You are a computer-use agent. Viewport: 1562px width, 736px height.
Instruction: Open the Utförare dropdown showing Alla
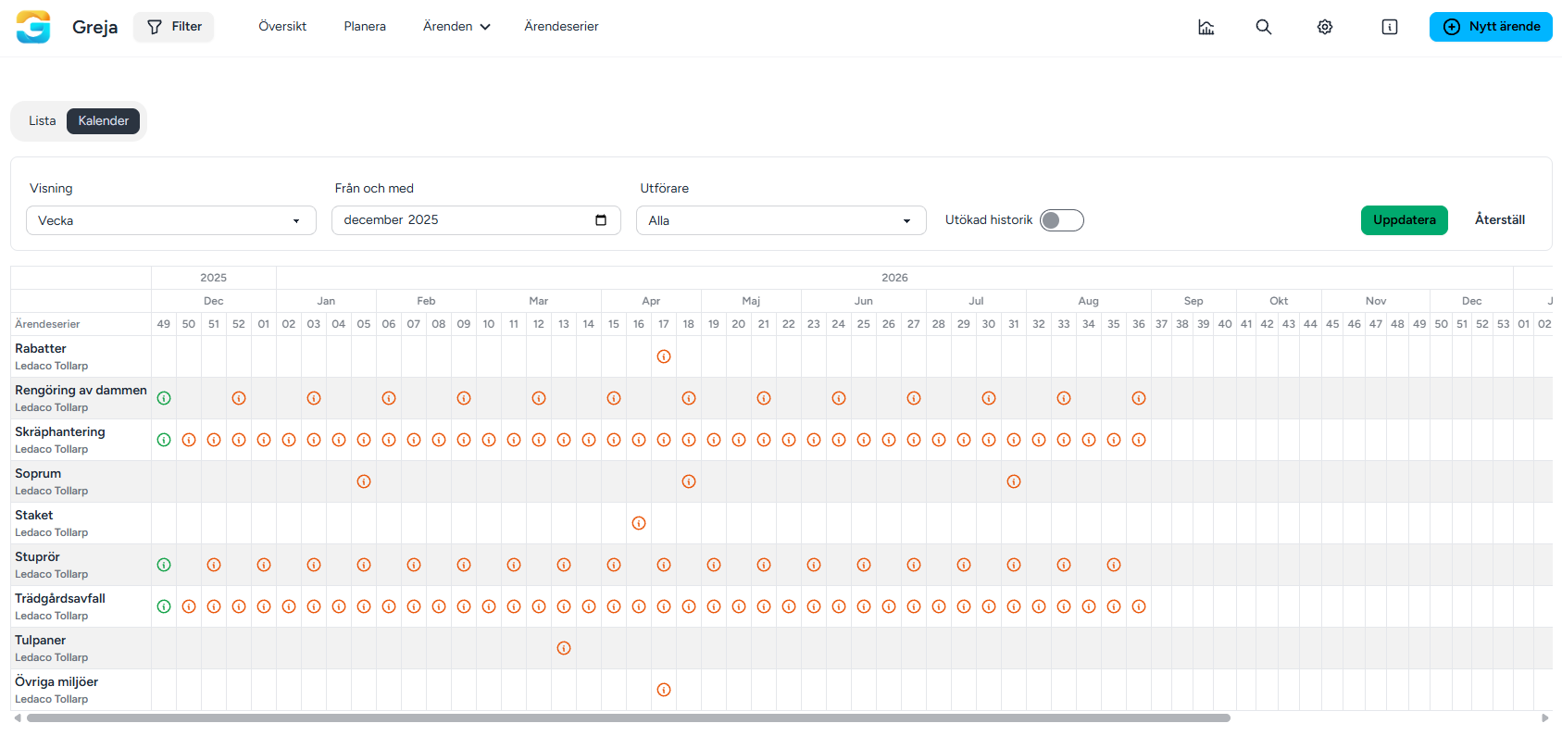[781, 220]
